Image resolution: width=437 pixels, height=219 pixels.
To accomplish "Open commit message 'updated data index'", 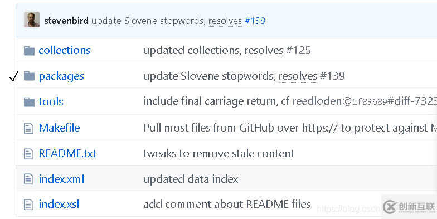I will (x=191, y=179).
